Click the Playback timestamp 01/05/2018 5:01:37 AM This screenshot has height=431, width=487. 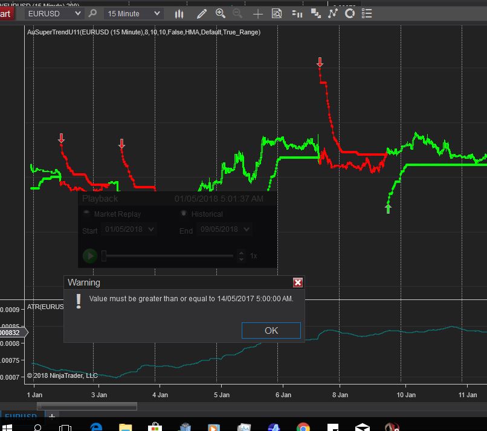(x=219, y=199)
